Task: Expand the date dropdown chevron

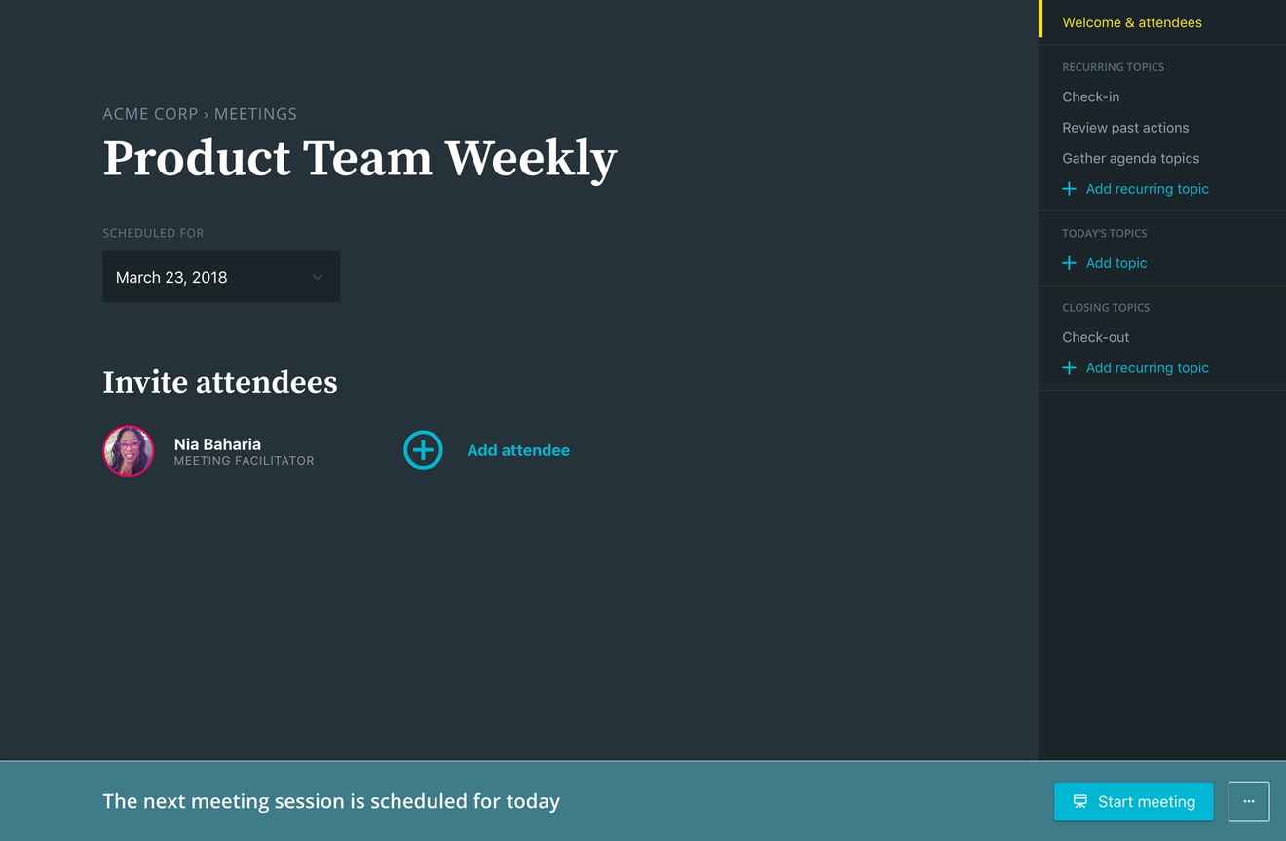Action: coord(318,277)
